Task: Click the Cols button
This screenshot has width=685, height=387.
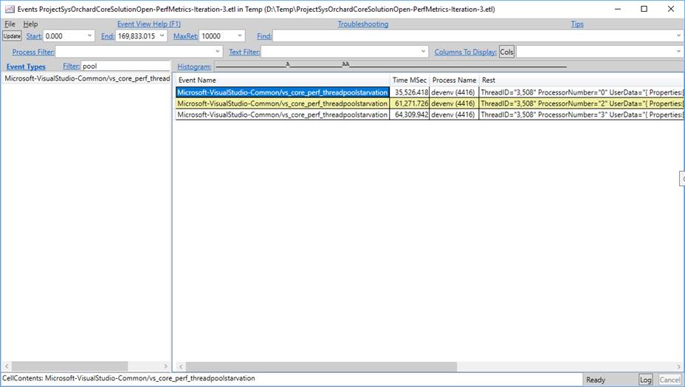Action: tap(506, 52)
